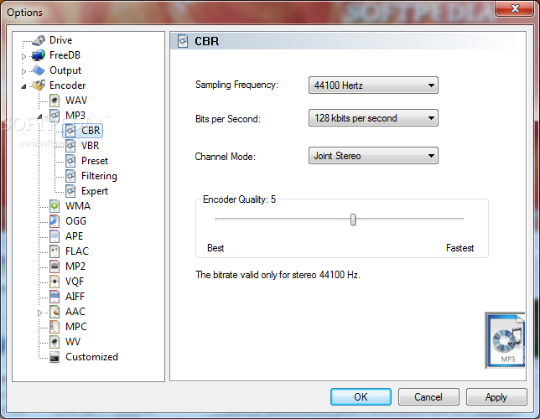
Task: Expand the AAC tree node
Action: point(39,313)
